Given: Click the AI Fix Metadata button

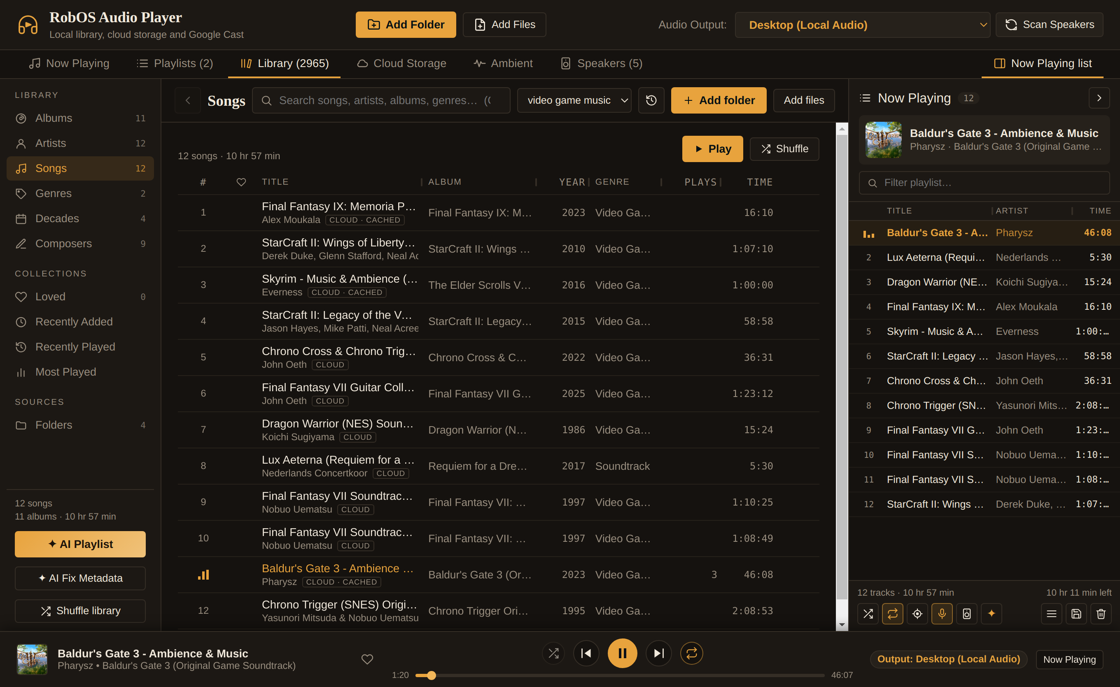Looking at the screenshot, I should 80,578.
